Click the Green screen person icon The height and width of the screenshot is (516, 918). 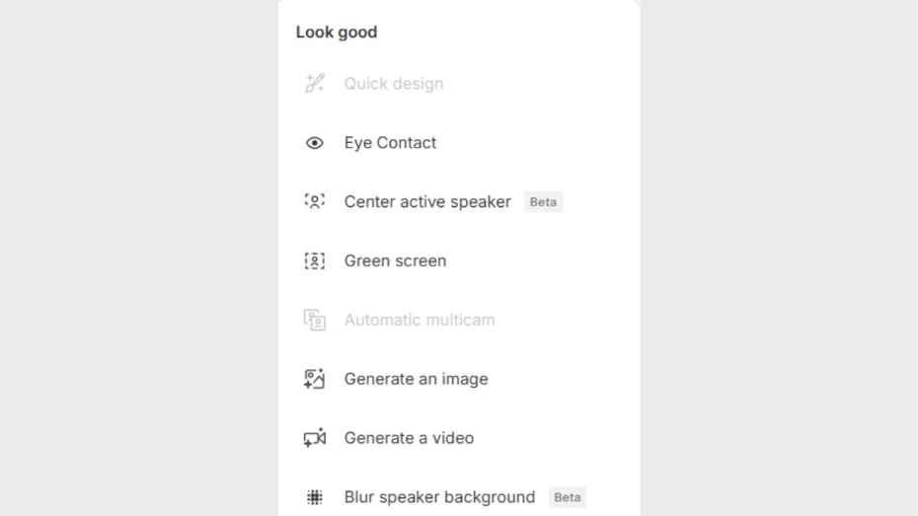pos(314,260)
